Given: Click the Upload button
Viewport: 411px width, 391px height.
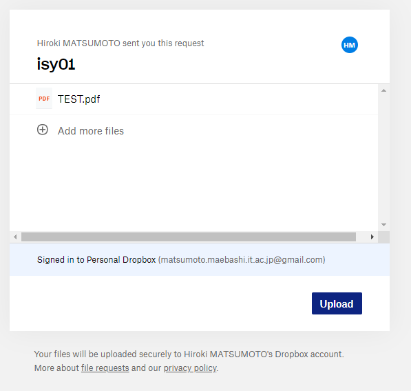Looking at the screenshot, I should (x=337, y=303).
